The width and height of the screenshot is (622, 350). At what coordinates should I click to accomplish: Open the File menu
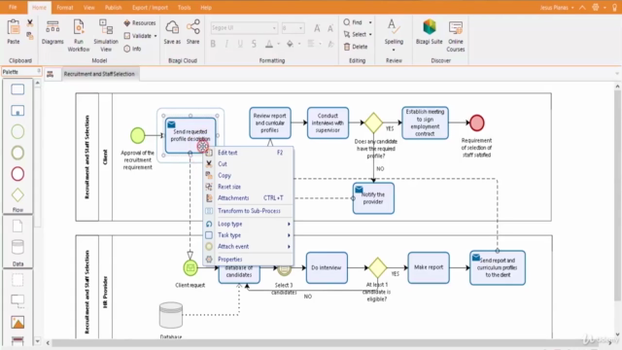pos(13,7)
